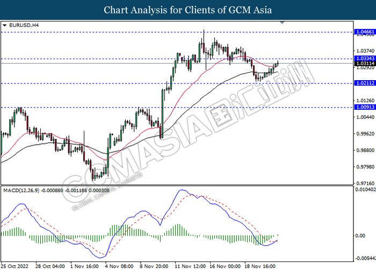Click the 0.98800 price axis value
The height and width of the screenshot is (269, 376).
click(366, 150)
